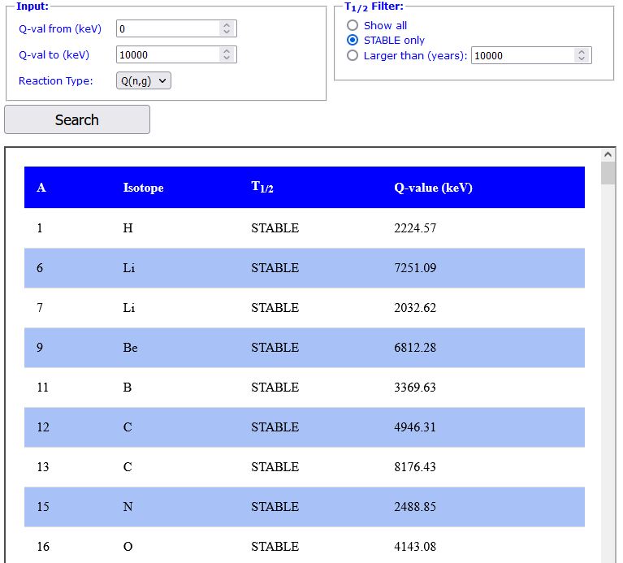Open the Reaction Type dropdown
Image resolution: width=623 pixels, height=563 pixels.
tap(144, 80)
